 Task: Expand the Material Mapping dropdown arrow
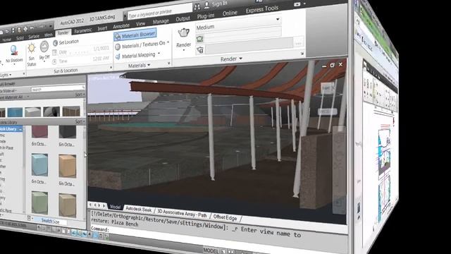(x=159, y=54)
